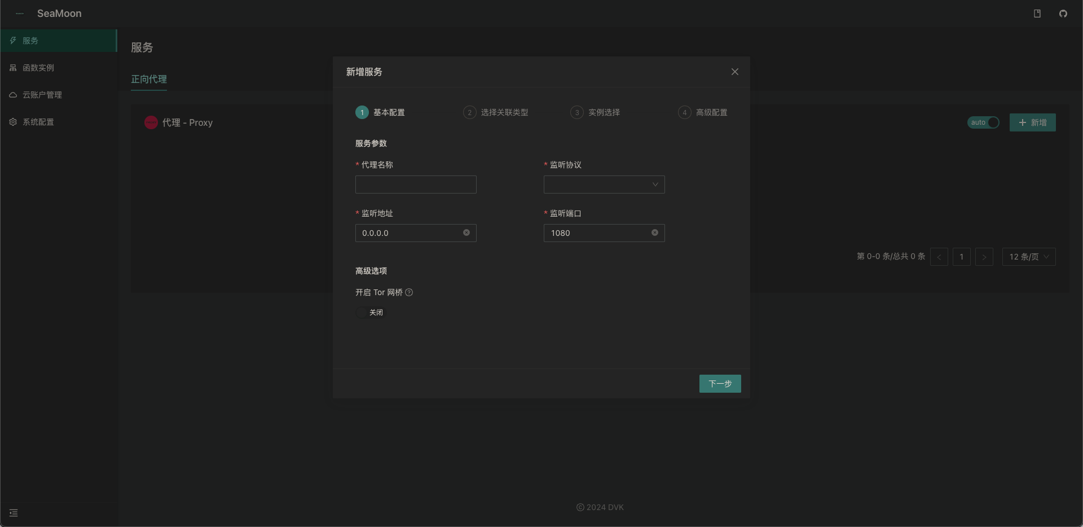
Task: Open 服务 in the sidebar
Action: [x=59, y=41]
